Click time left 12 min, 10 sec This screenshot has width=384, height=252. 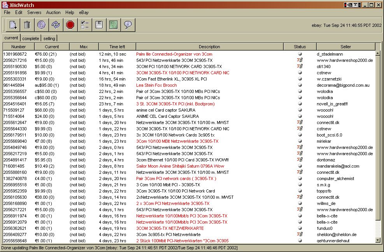[x=112, y=54]
